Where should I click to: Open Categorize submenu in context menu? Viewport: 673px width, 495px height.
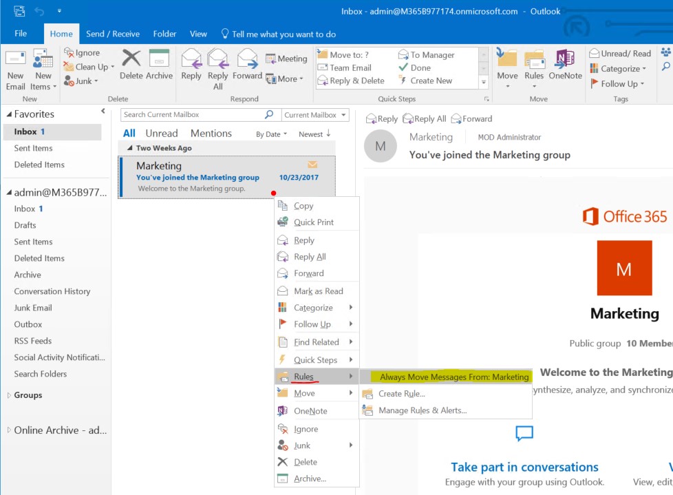[x=315, y=307]
